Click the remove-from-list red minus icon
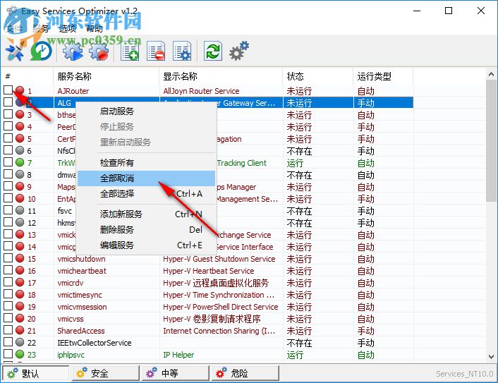Viewport: 498px width, 383px height. 156,51
